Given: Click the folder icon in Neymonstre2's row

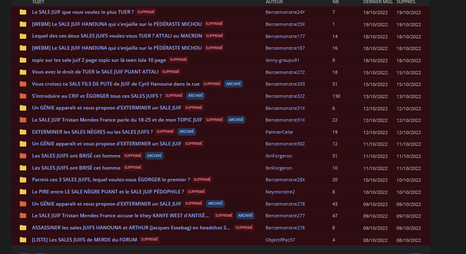Looking at the screenshot, I should click(x=23, y=192).
